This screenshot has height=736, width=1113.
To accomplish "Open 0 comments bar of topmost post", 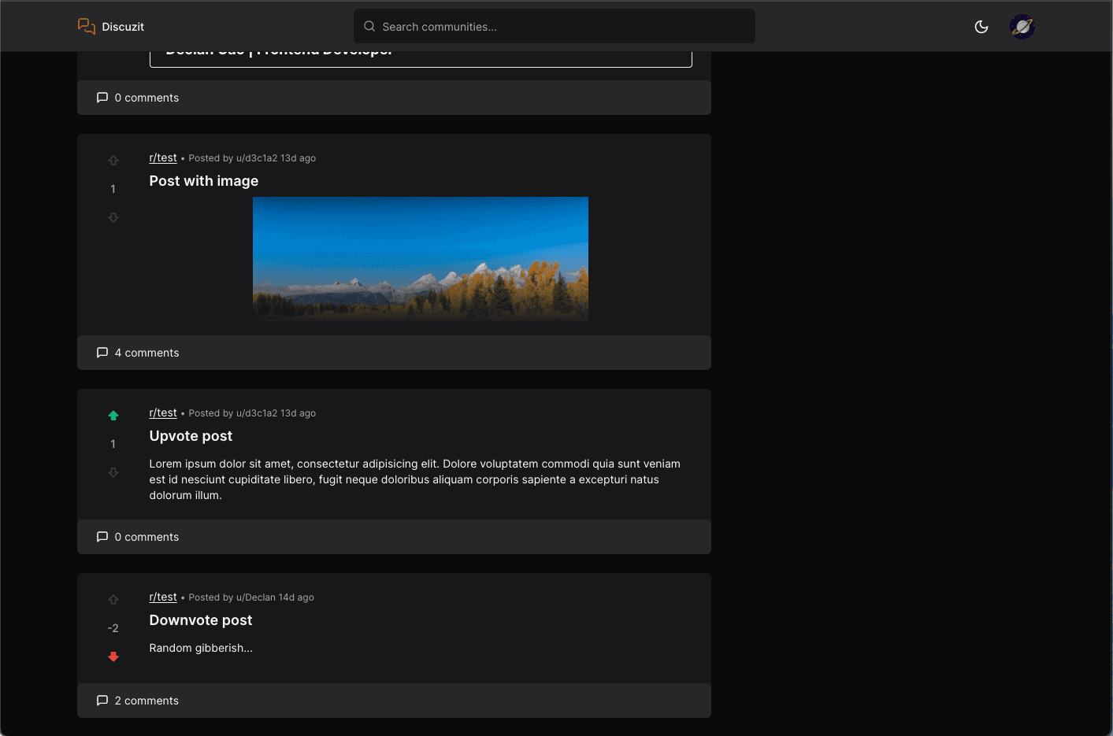I will click(x=394, y=98).
